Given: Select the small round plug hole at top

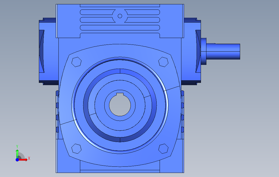Looking at the screenshot, I should coord(120,16).
